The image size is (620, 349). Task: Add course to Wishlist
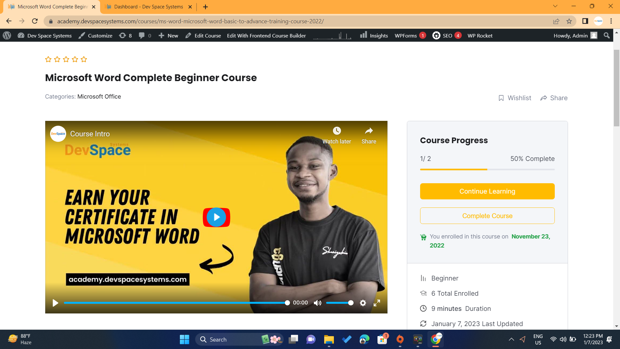(x=515, y=98)
